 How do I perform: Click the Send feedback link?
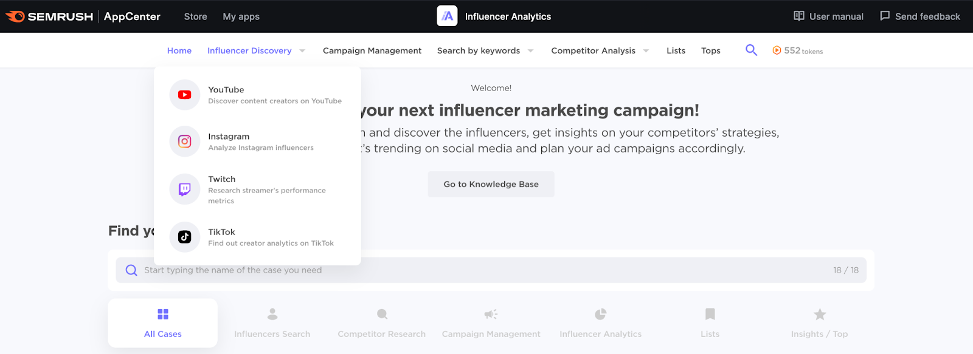(x=920, y=16)
